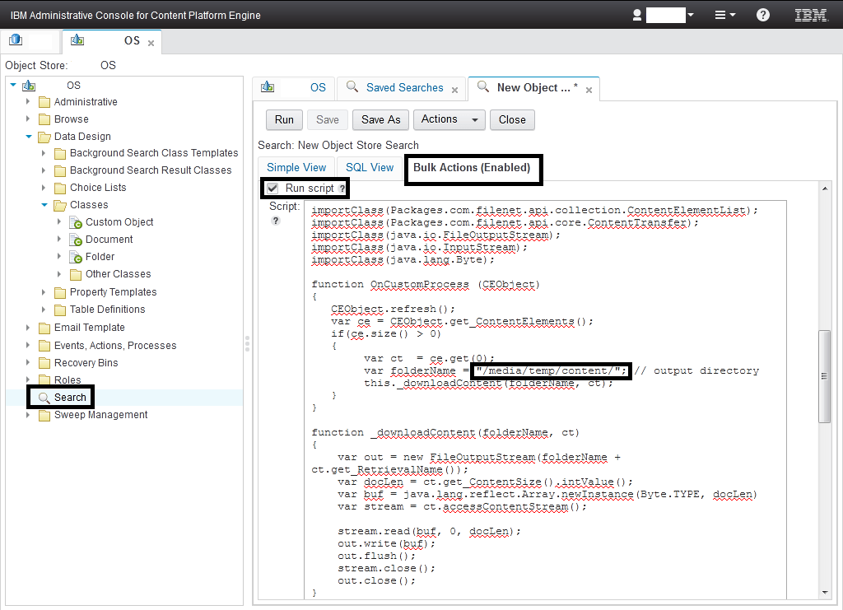Click the help question mark icon
This screenshot has width=843, height=610.
tap(762, 14)
